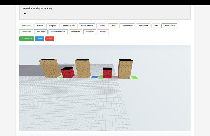Select the School building type
The height and width of the screenshot is (136, 210).
[40, 26]
